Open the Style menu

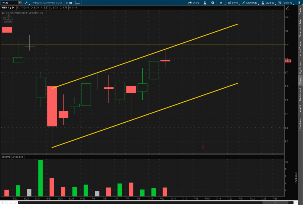[x=233, y=3]
